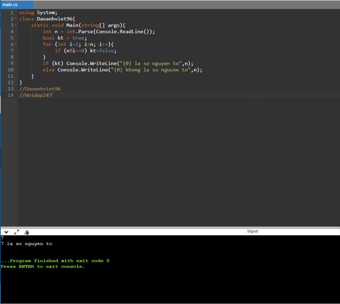Viewport: 340px width, 304px height.
Task: Click 'bool kt = true;' statement
Action: 65,38
